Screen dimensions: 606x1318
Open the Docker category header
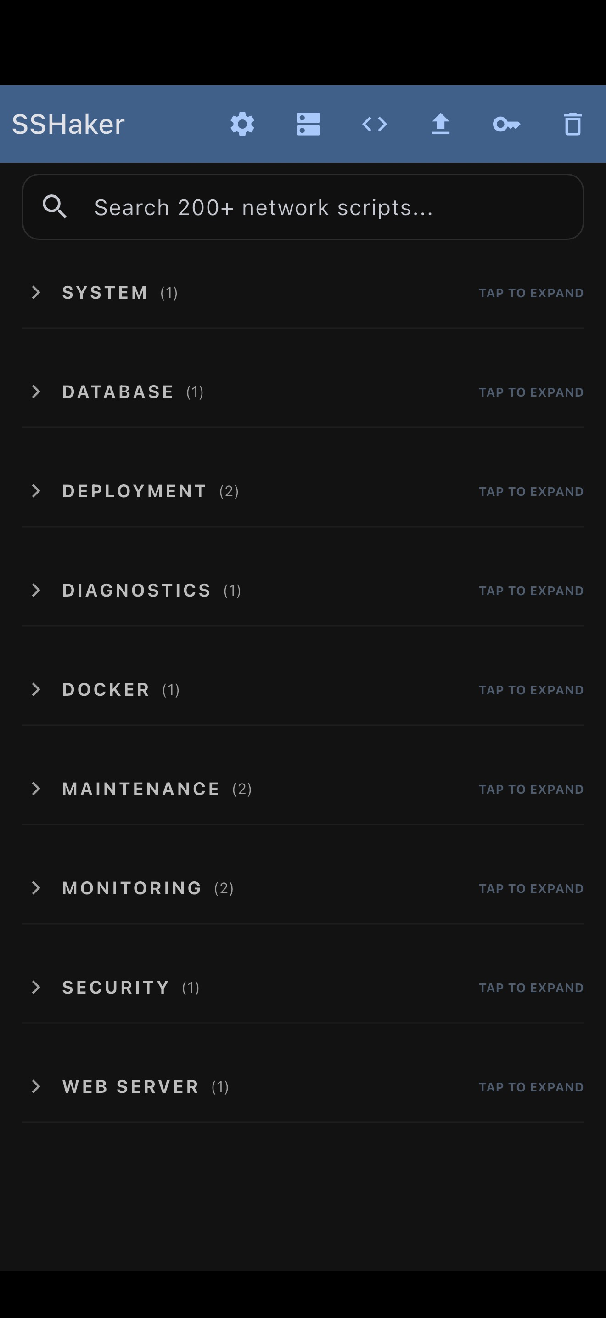tap(106, 690)
